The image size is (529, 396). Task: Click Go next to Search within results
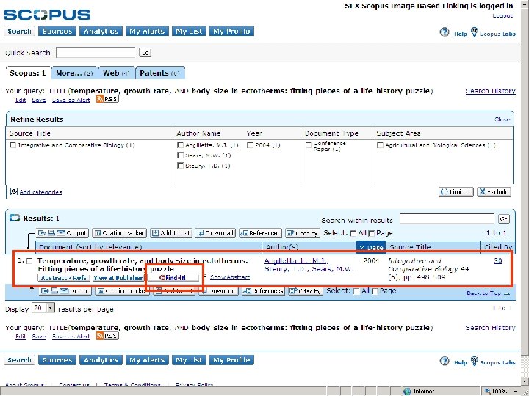pos(504,219)
